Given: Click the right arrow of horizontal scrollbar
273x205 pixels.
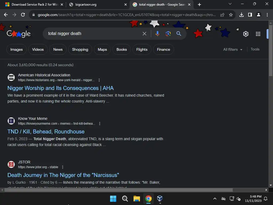Looking at the screenshot, I should point(266,190).
